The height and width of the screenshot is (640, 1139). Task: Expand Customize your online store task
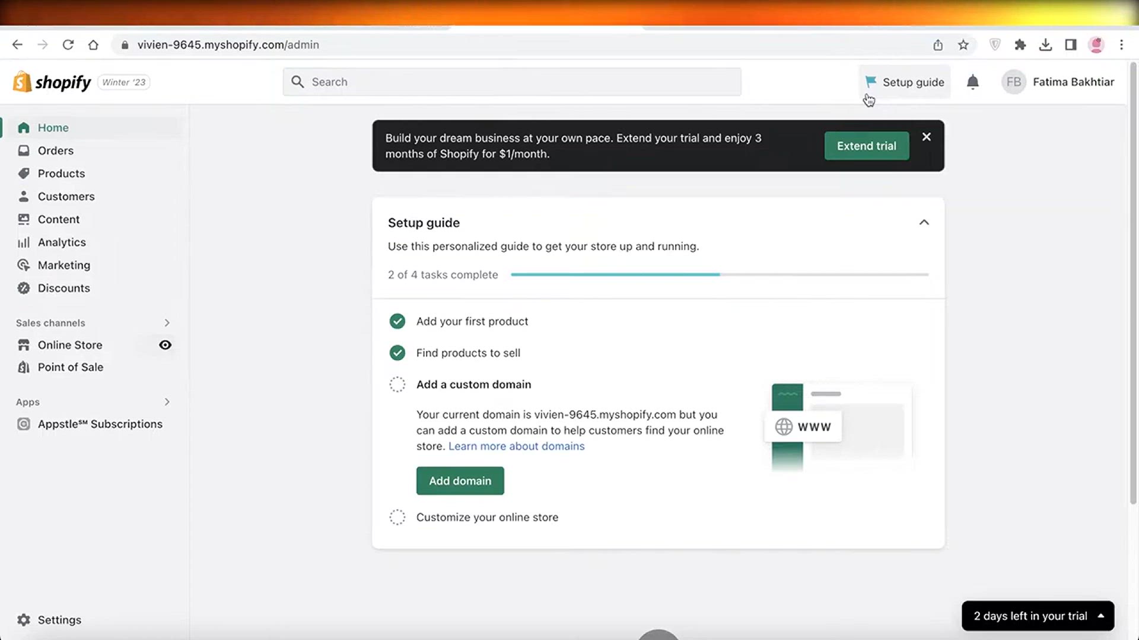tap(487, 517)
